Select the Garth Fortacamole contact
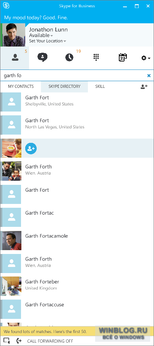The height and width of the screenshot is (346, 154). point(77,240)
